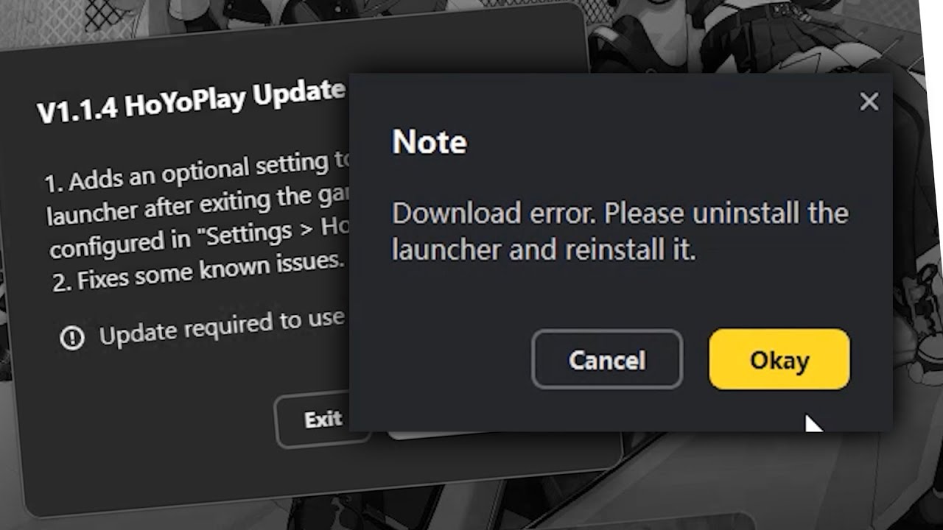Click the Exit button in the update window
This screenshot has height=530, width=943.
(323, 420)
